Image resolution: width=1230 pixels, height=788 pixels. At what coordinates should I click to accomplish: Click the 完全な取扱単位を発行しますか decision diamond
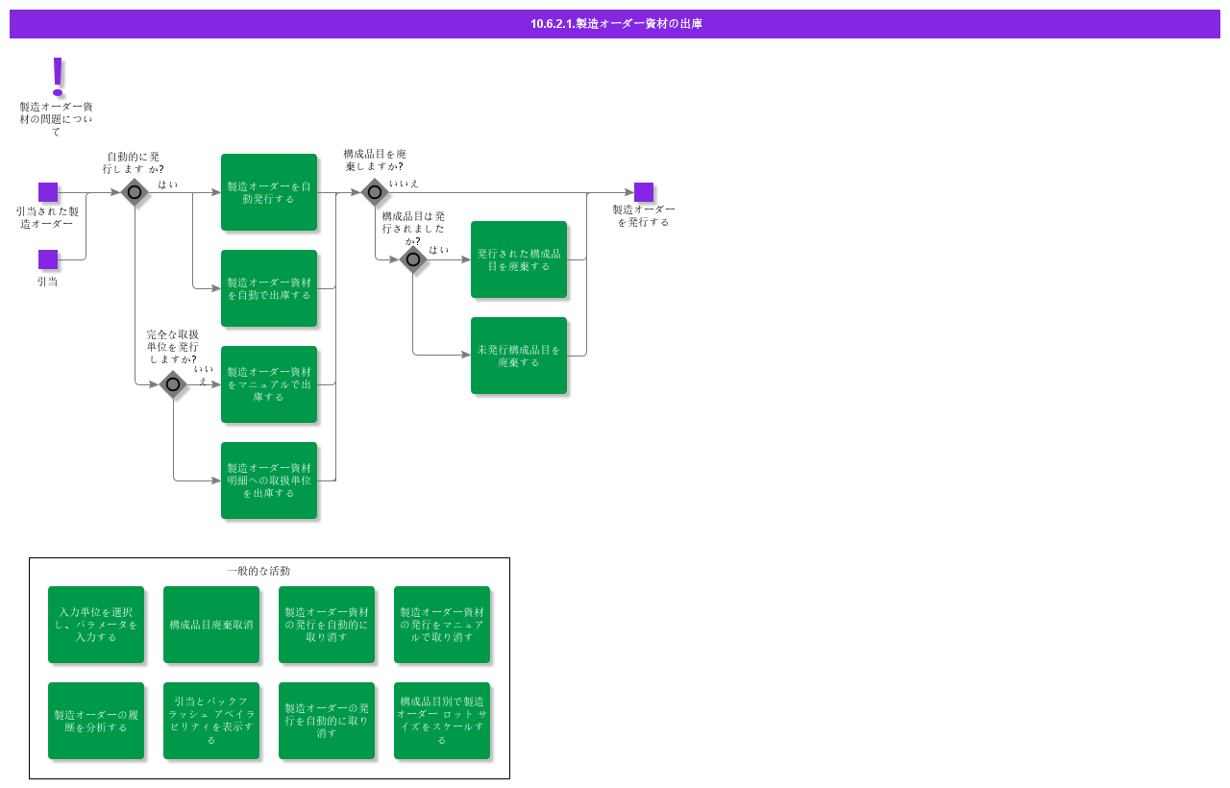click(173, 384)
